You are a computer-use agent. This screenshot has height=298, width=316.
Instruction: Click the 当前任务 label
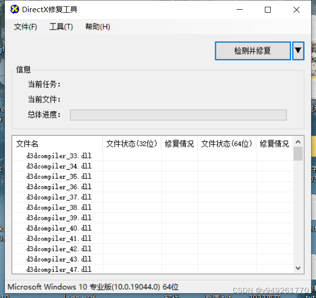coord(44,84)
